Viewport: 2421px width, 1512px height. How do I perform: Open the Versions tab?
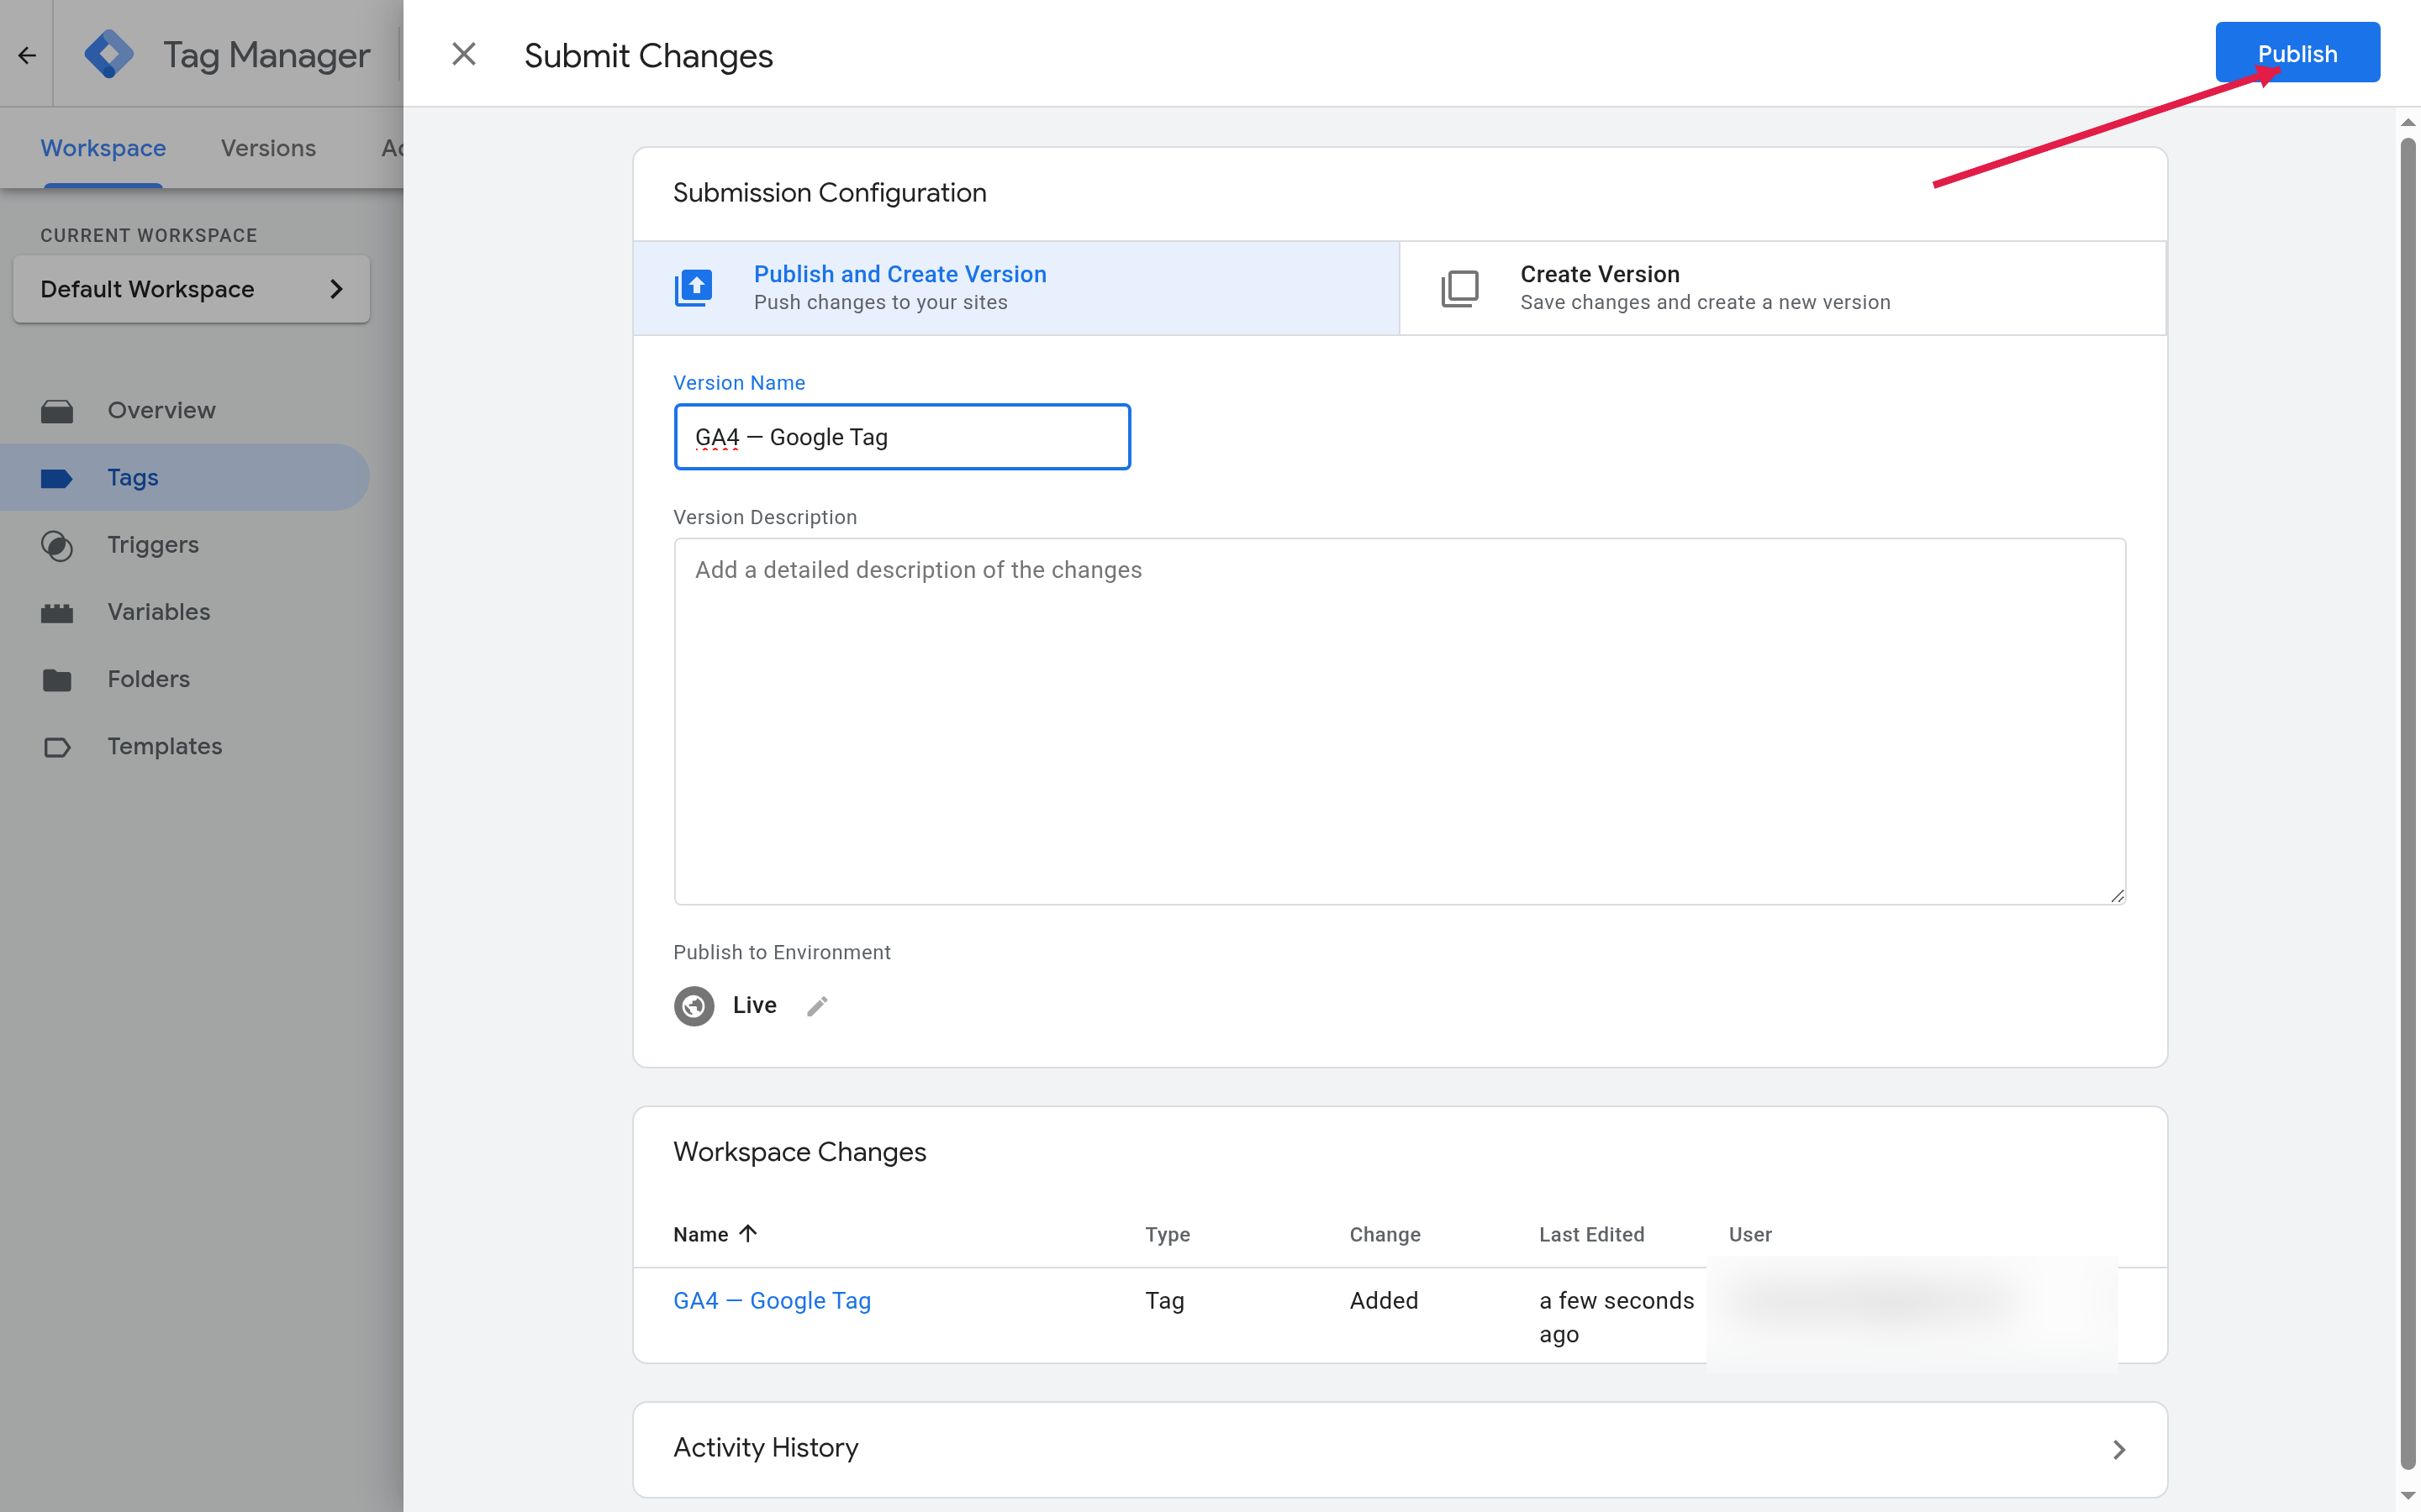point(268,148)
